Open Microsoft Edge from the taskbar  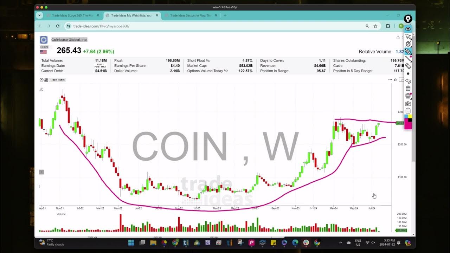point(295,242)
